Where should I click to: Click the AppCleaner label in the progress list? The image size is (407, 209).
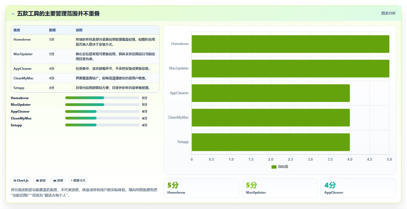pos(20,112)
